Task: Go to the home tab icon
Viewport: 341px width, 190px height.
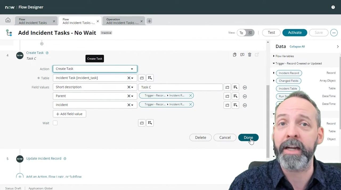Action: point(8,20)
